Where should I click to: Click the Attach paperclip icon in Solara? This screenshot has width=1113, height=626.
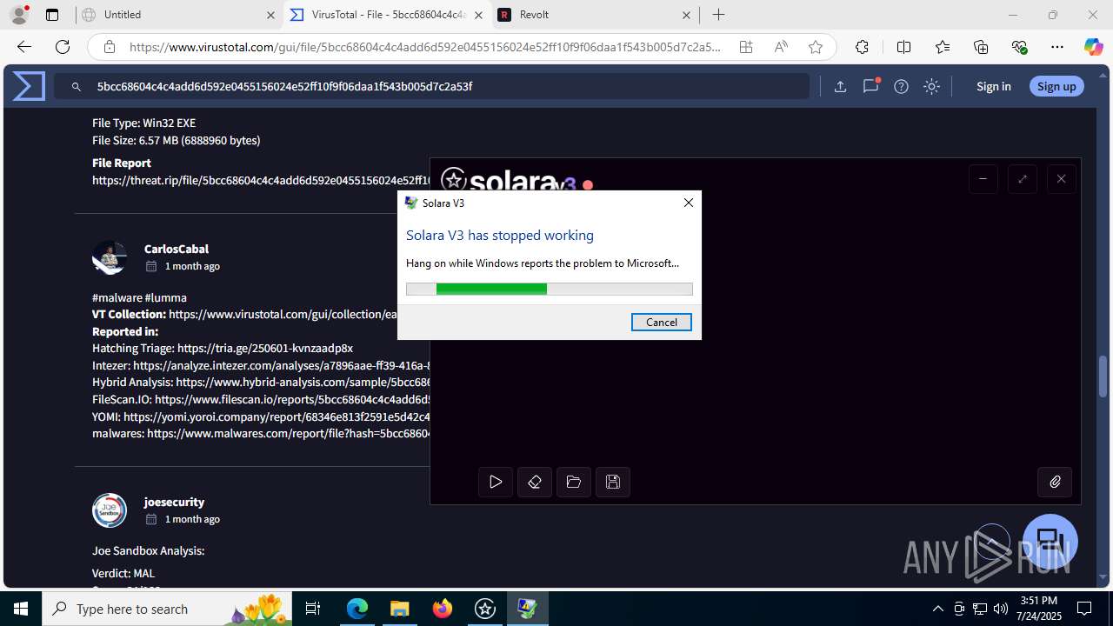(1056, 482)
